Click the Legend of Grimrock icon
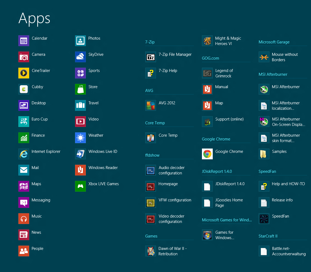This screenshot has height=272, width=311. point(207,73)
